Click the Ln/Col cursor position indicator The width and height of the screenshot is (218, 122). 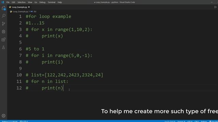(x=170, y=121)
